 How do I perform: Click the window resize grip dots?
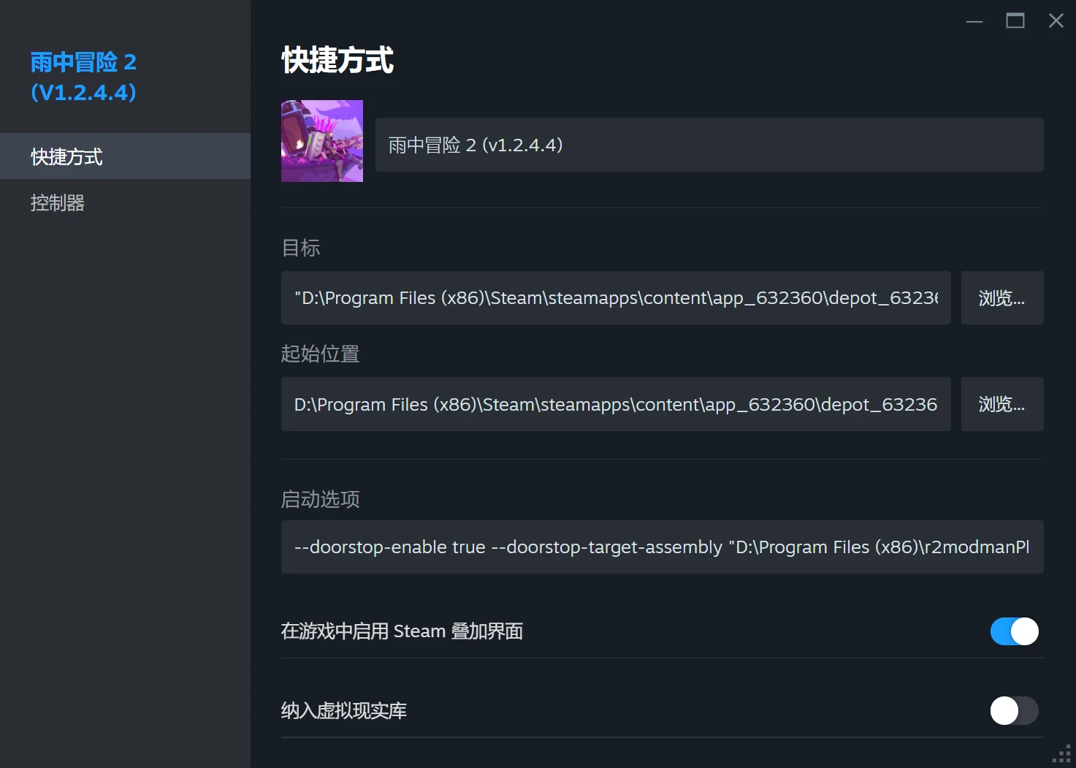click(x=1062, y=754)
